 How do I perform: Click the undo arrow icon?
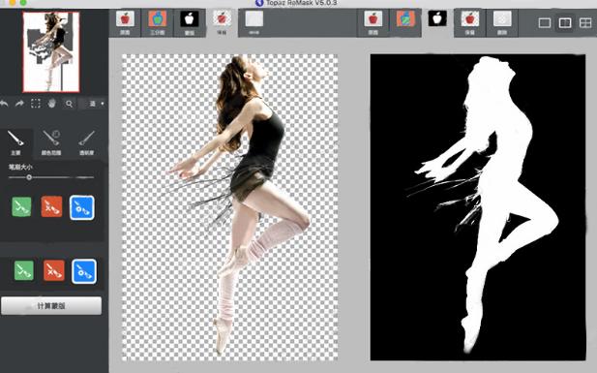(4, 104)
